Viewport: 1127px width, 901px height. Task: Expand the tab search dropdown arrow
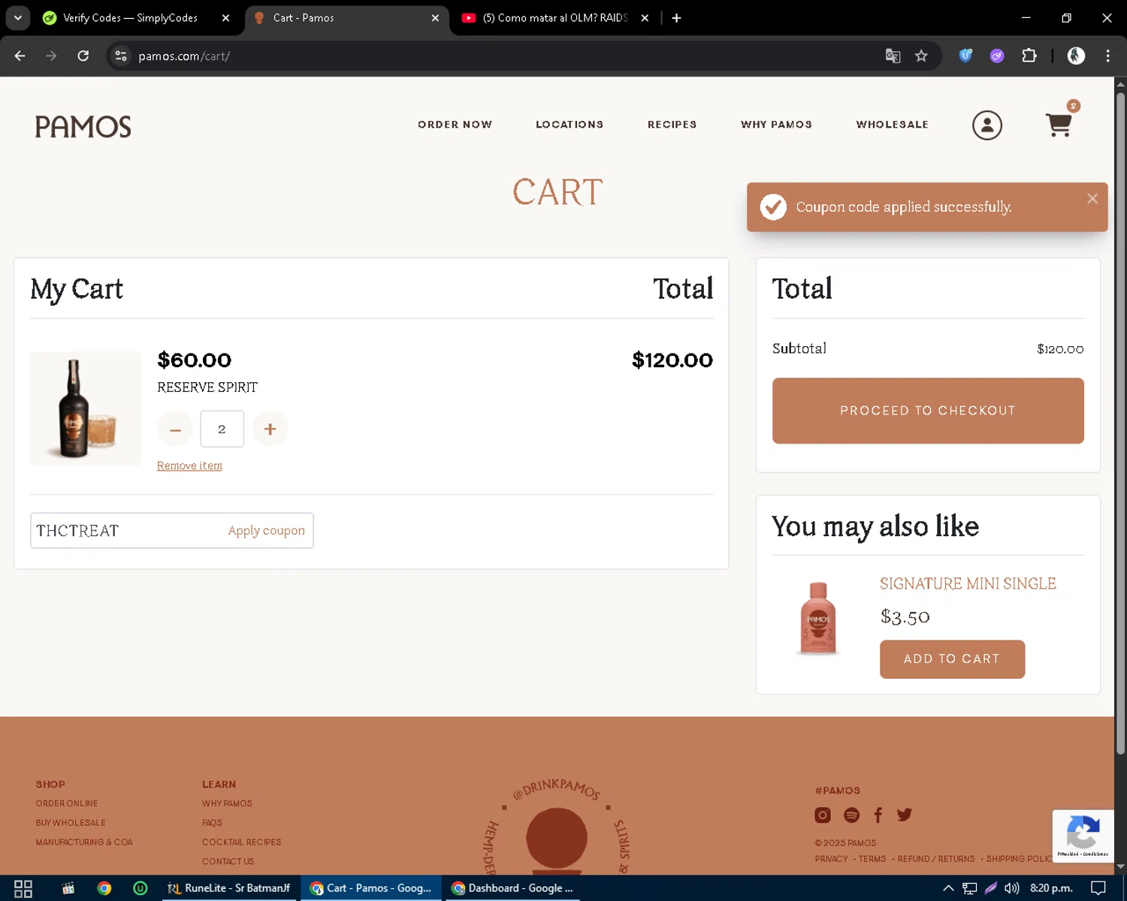pyautogui.click(x=18, y=18)
